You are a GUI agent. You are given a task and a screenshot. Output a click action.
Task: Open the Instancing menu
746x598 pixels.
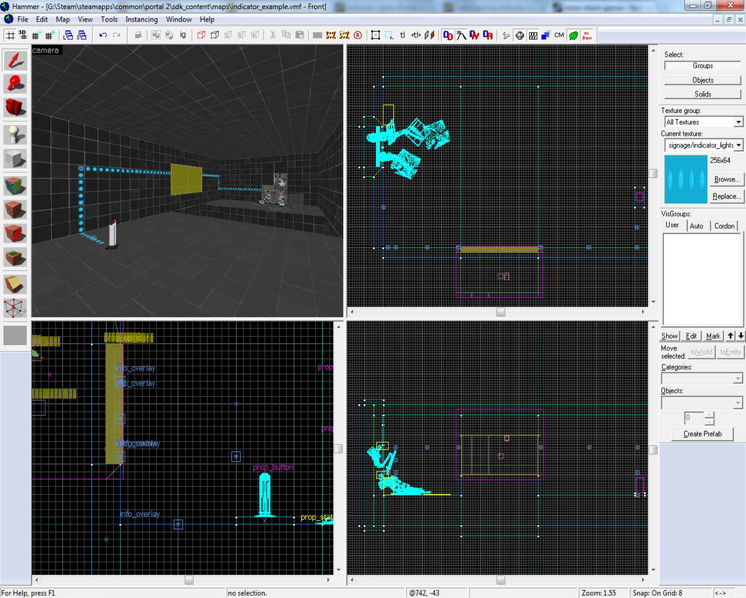[x=141, y=19]
